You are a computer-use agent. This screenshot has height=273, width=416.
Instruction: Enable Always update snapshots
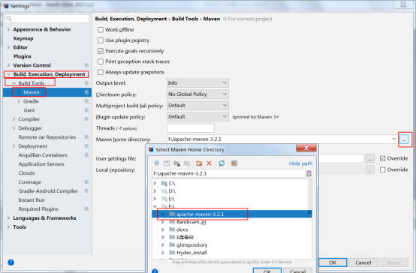click(x=101, y=72)
